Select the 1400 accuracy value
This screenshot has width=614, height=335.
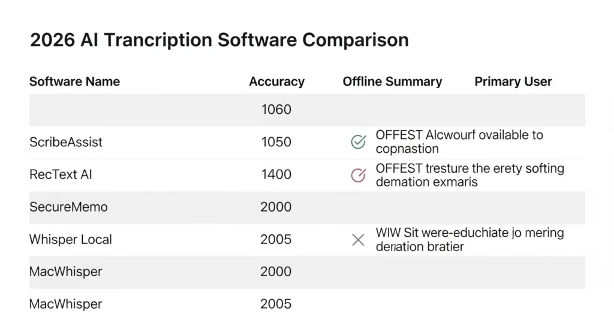(x=276, y=175)
